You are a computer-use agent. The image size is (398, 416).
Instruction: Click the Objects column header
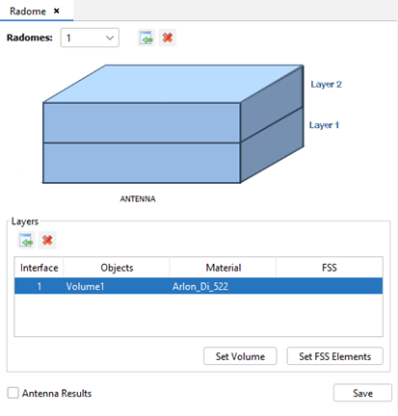coord(117,268)
